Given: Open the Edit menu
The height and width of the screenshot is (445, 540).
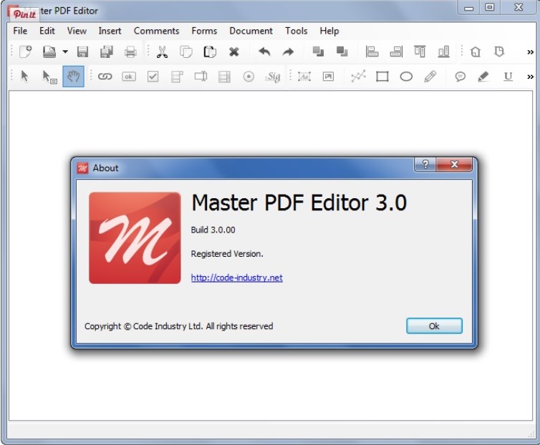Looking at the screenshot, I should click(47, 31).
